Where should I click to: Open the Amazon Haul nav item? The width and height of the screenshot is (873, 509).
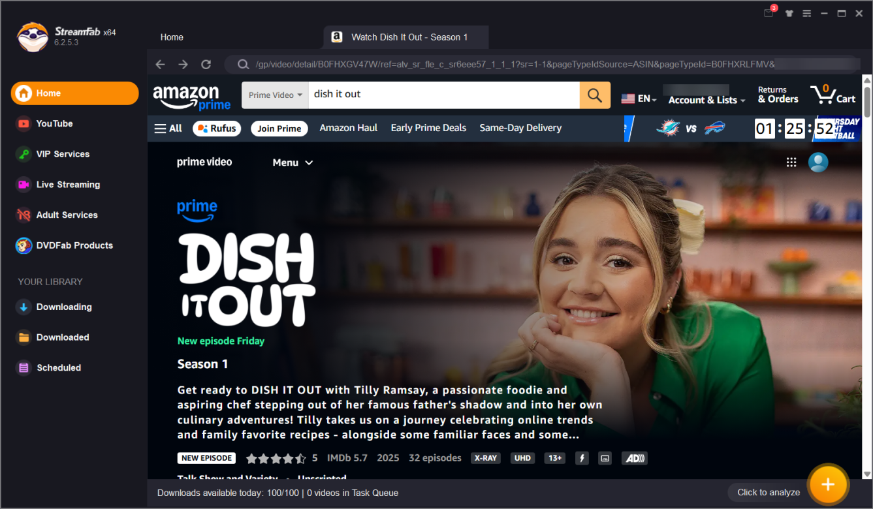pos(349,128)
